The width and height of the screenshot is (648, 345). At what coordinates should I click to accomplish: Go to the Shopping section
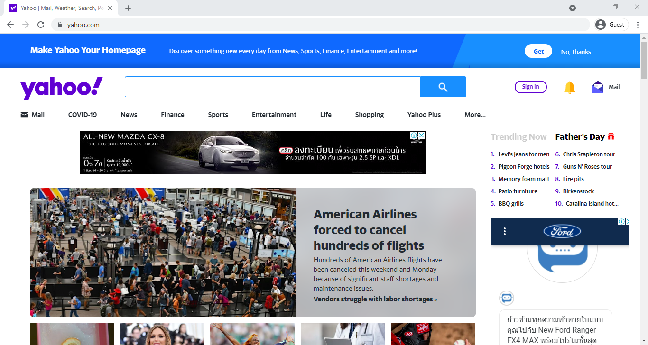point(370,115)
